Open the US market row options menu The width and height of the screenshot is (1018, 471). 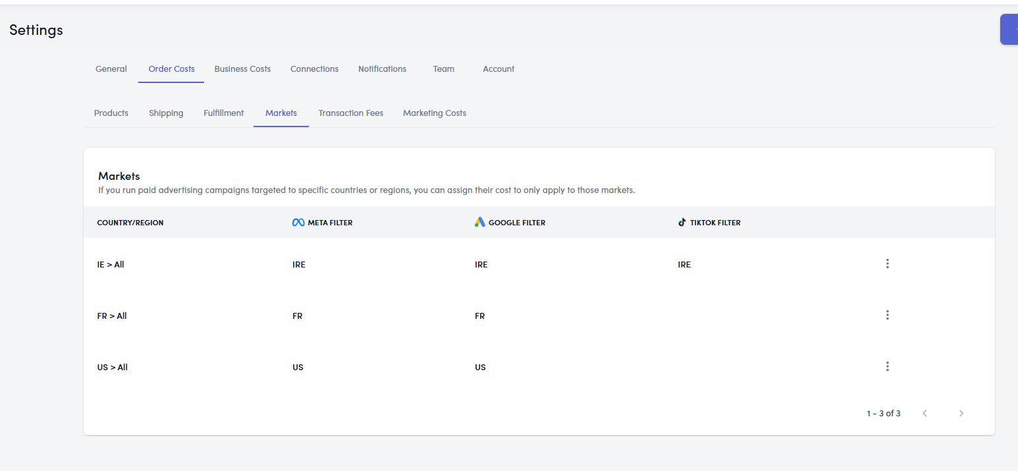point(887,366)
